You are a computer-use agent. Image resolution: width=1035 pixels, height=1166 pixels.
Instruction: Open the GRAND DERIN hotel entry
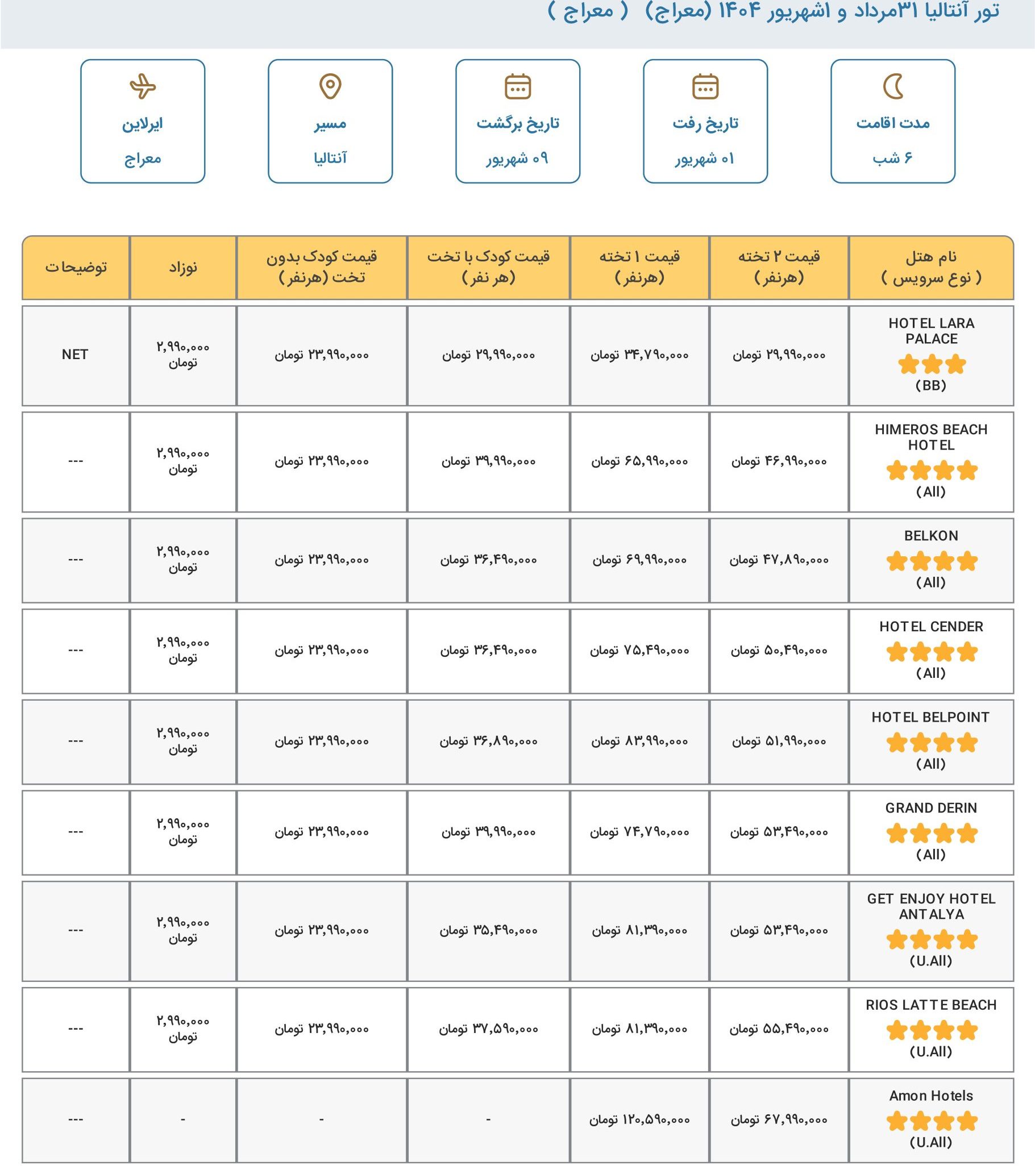coord(931,808)
